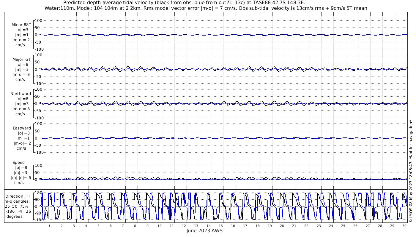Select the "m-o centiles:" text
Image resolution: width=416 pixels, height=237 pixels.
(17, 201)
